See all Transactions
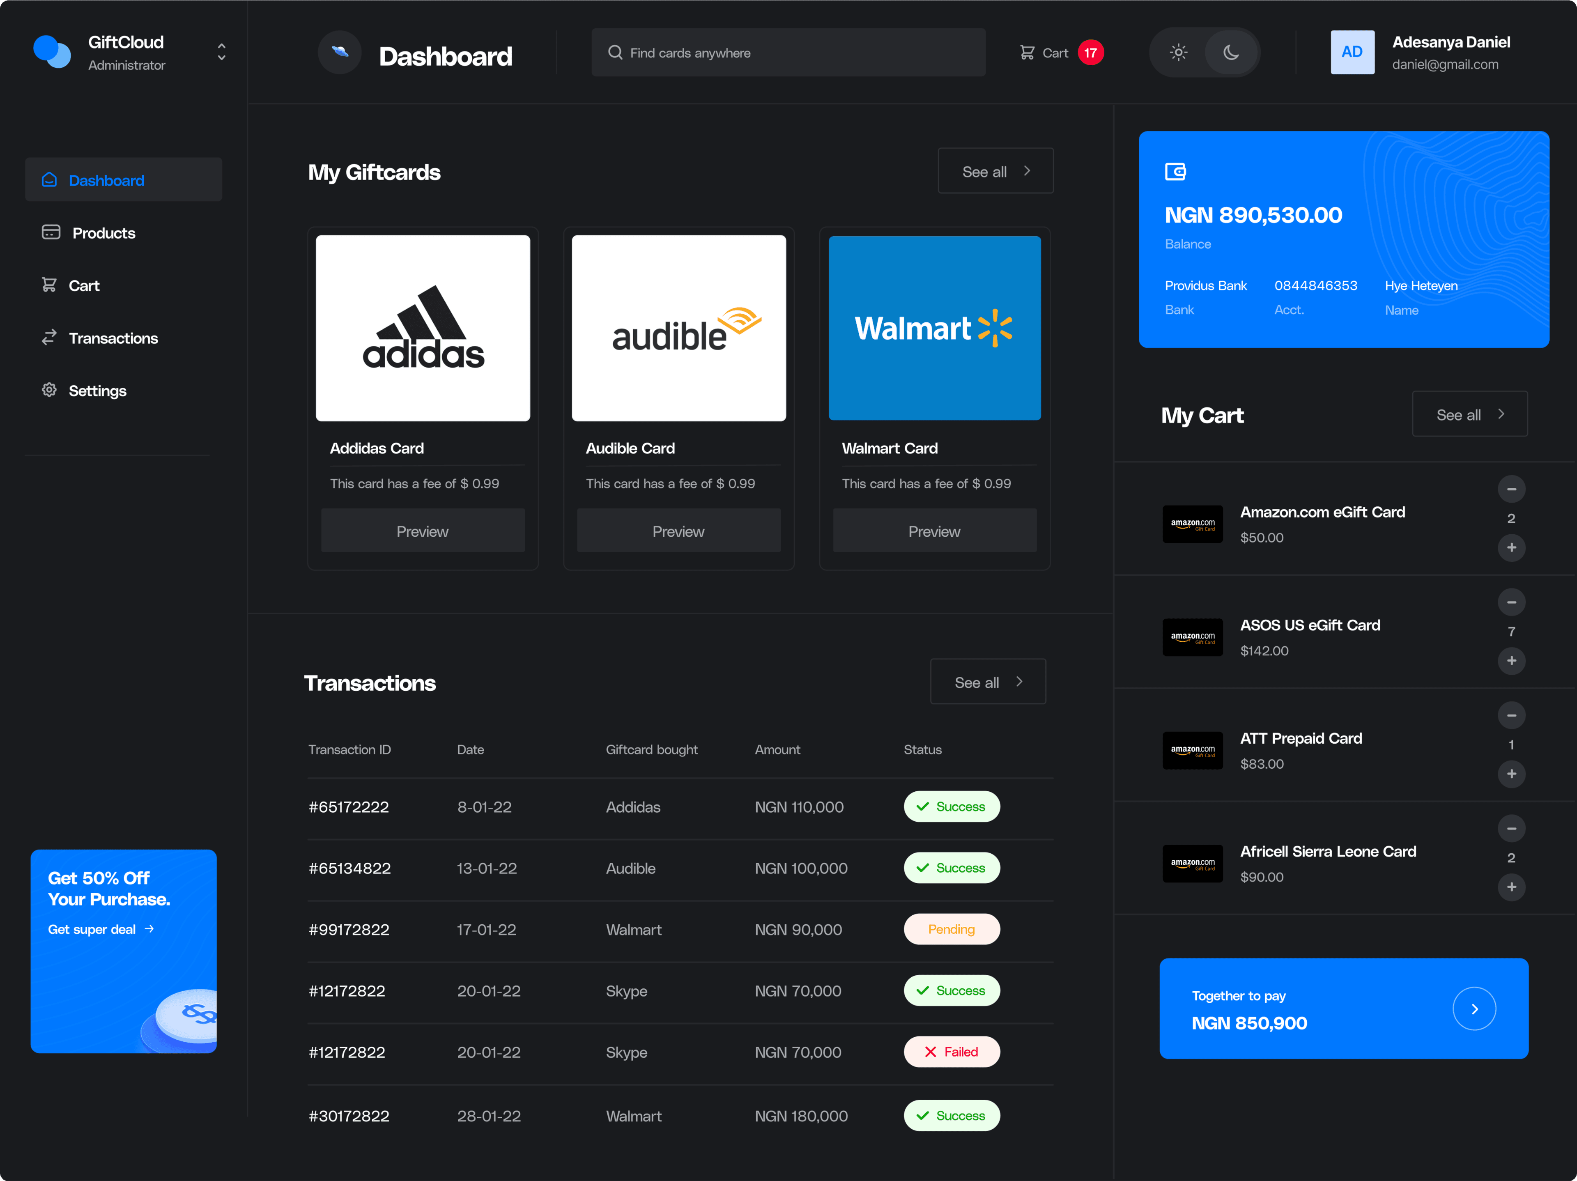This screenshot has height=1181, width=1577. point(987,682)
